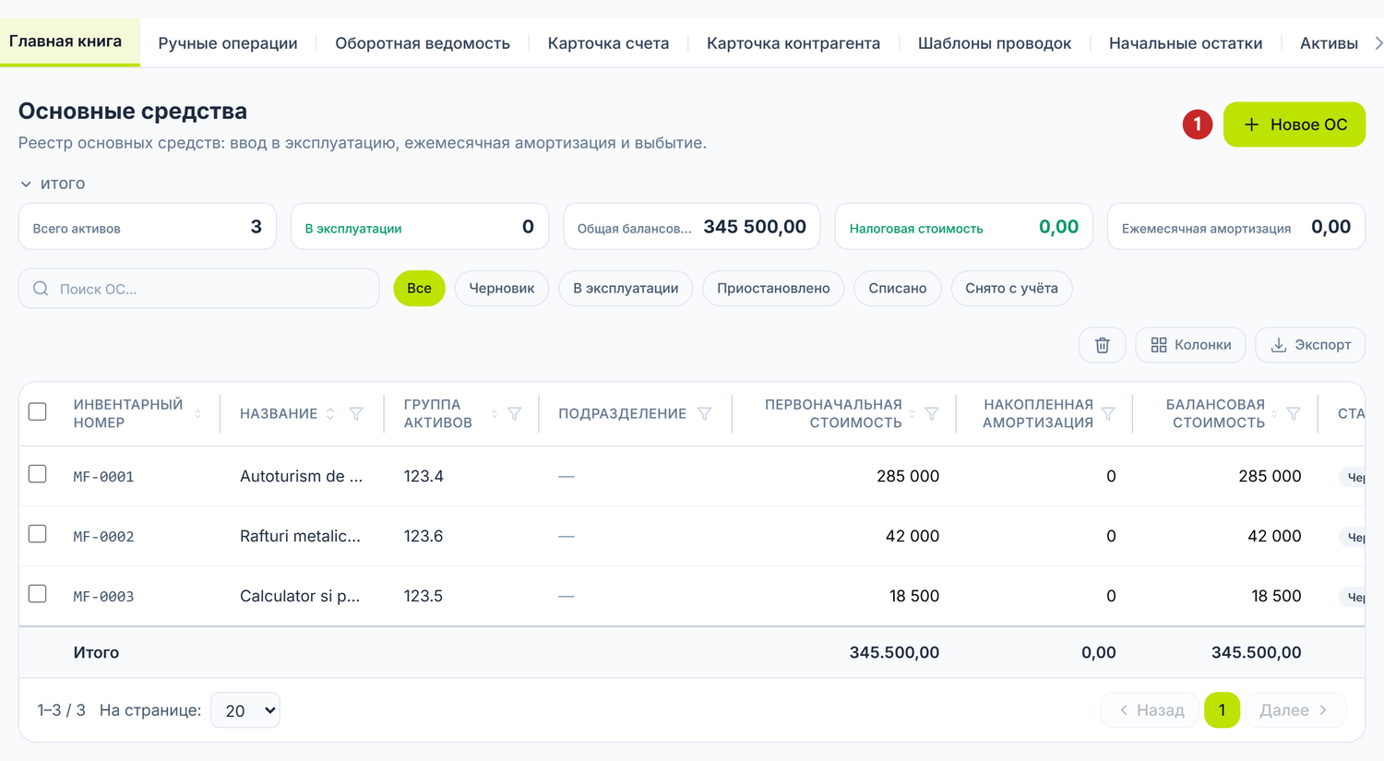This screenshot has width=1384, height=761.
Task: Open the Оборотная ведомость tab
Action: 423,43
